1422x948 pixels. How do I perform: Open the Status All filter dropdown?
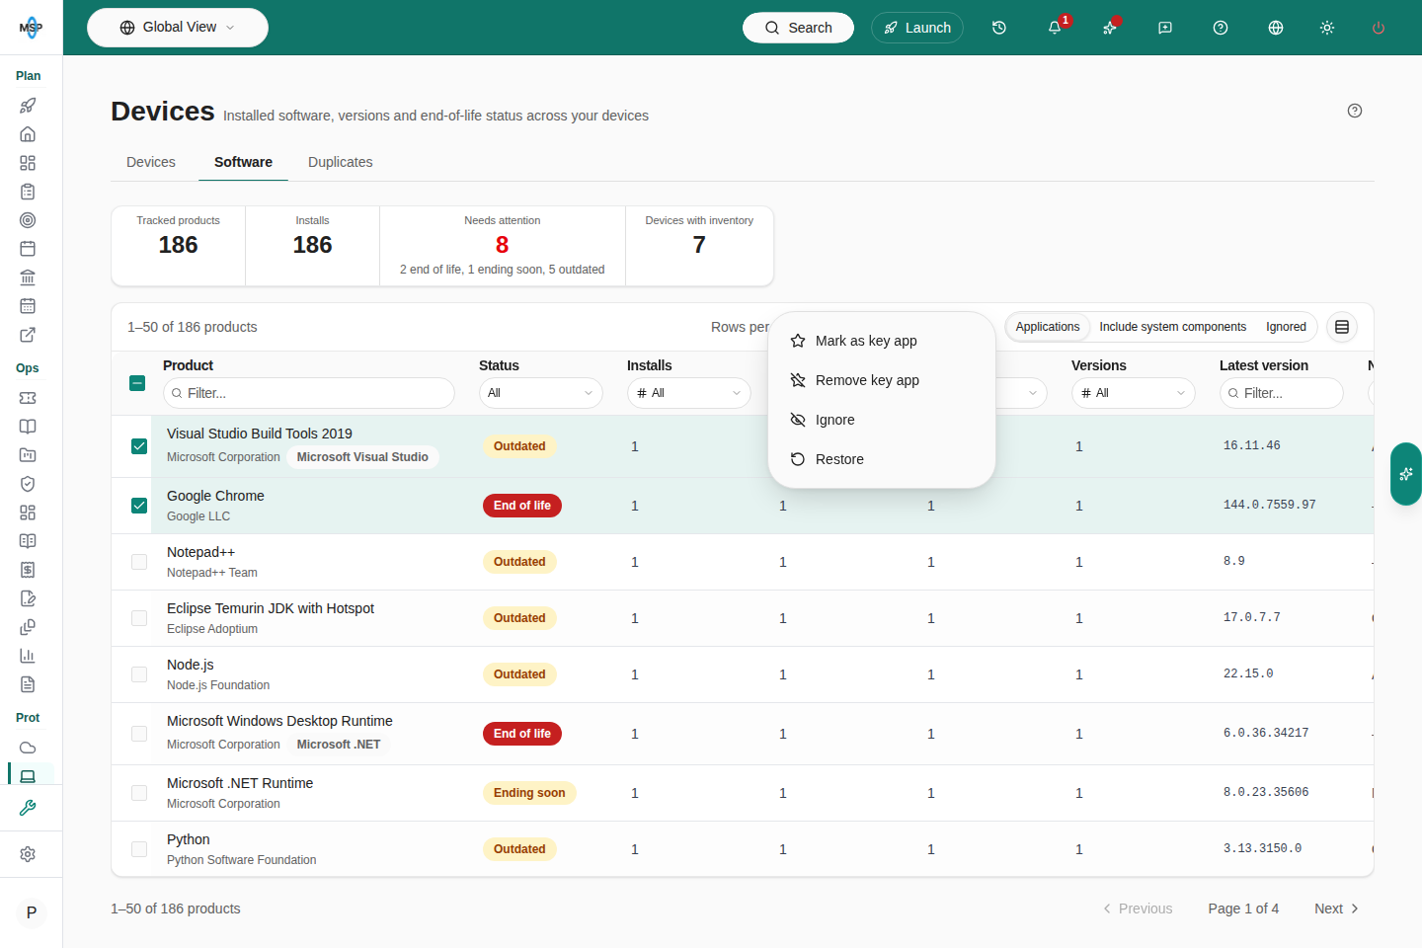point(541,393)
